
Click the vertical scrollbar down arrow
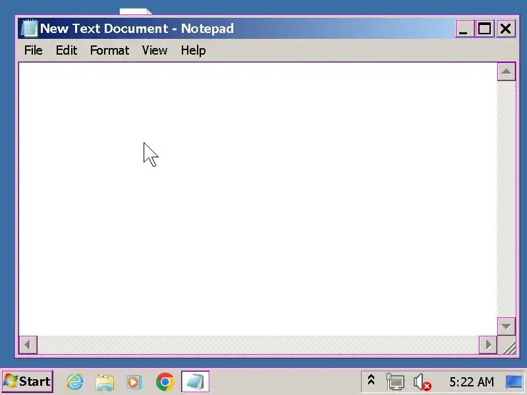[x=506, y=327]
